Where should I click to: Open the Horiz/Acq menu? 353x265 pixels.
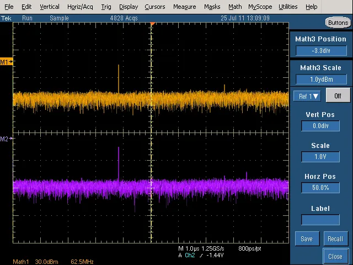(x=80, y=7)
